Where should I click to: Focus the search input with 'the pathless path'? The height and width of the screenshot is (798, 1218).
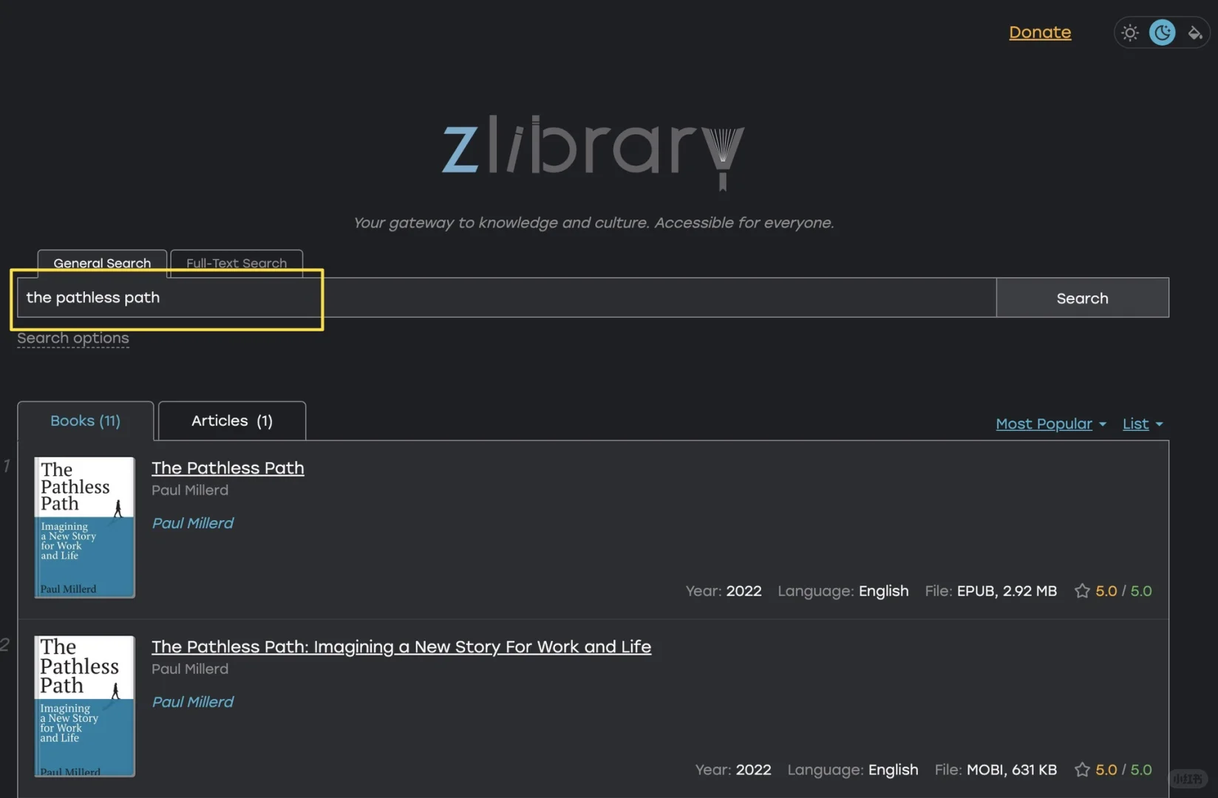coord(507,298)
